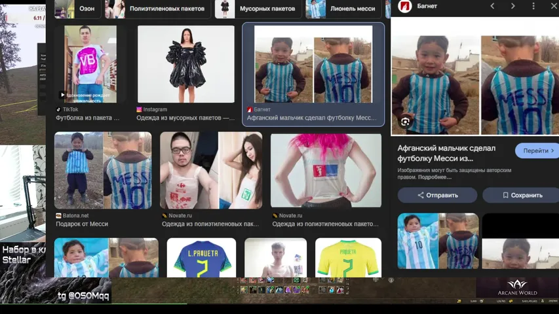Open the pink hair bag shirt image

point(326,170)
